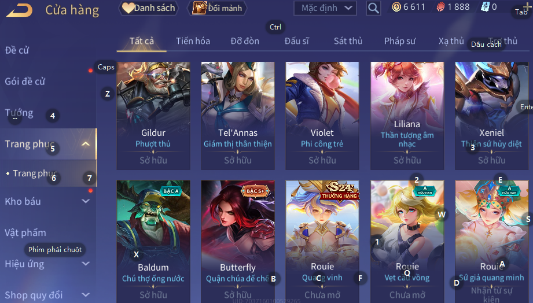Screen dimensions: 533x303
Task: Select the Butterfly Quận chúa đế chế card
Action: point(238,241)
